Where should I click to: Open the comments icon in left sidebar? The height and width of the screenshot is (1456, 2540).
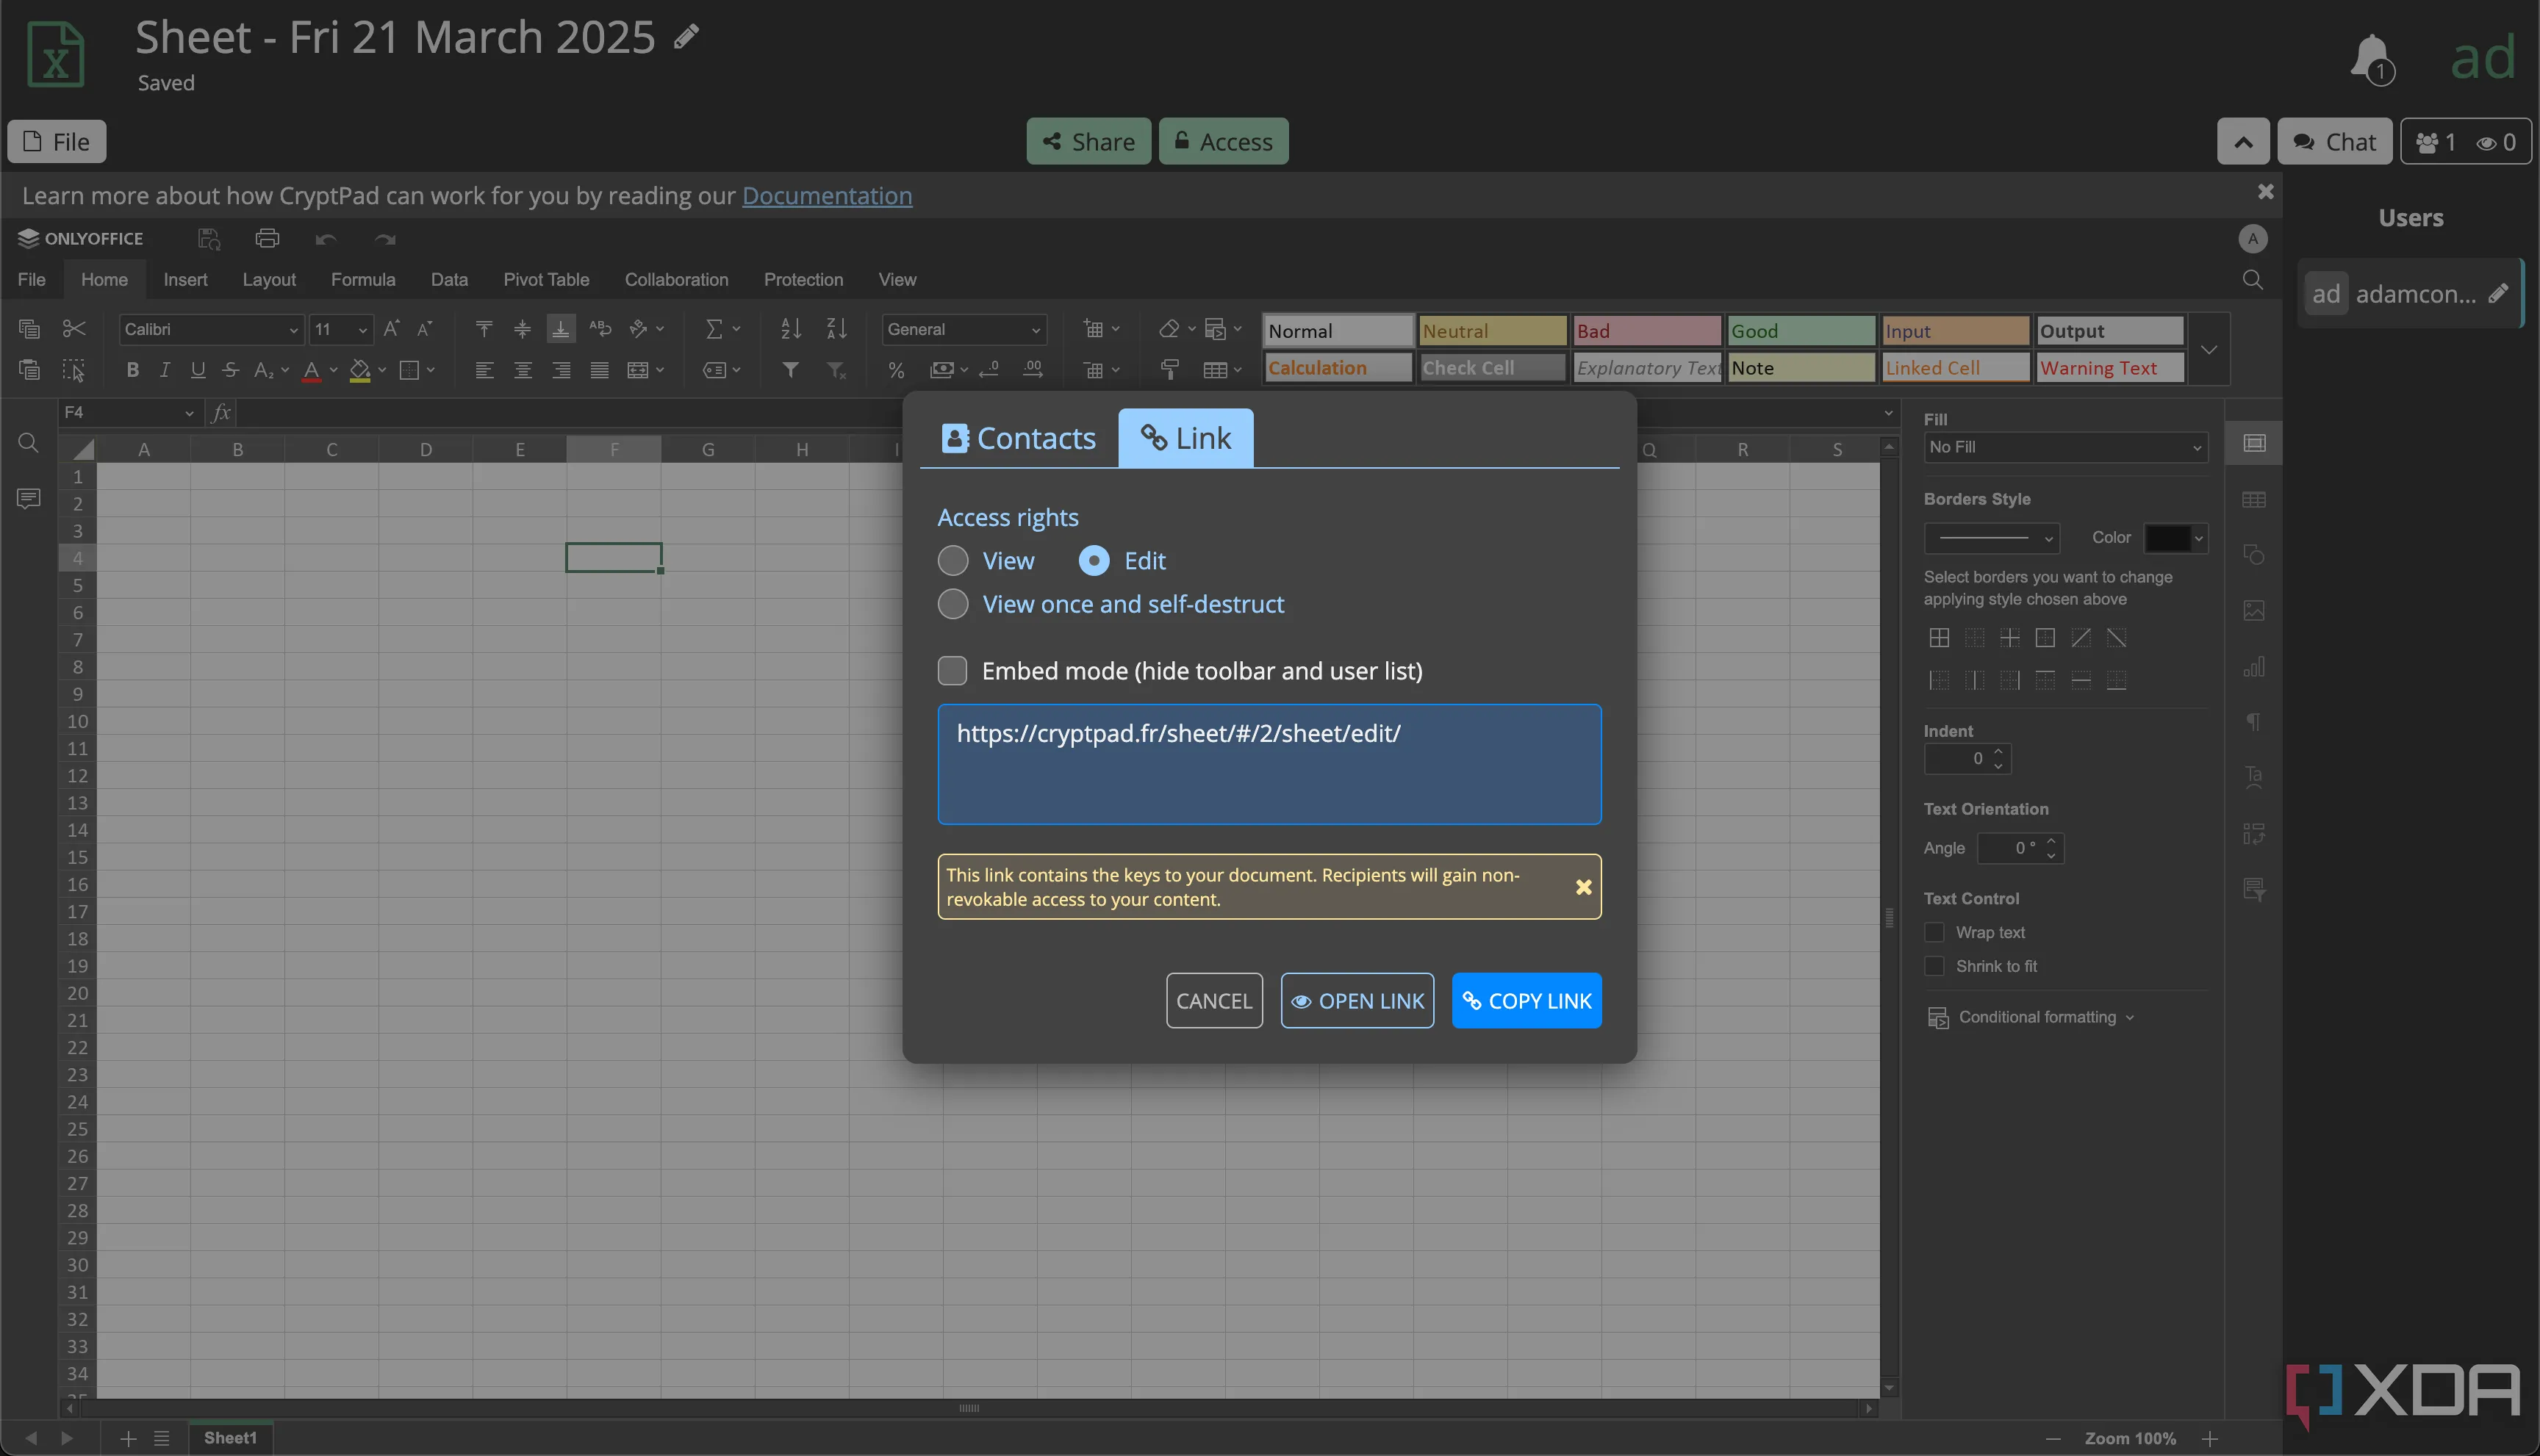pos(28,498)
